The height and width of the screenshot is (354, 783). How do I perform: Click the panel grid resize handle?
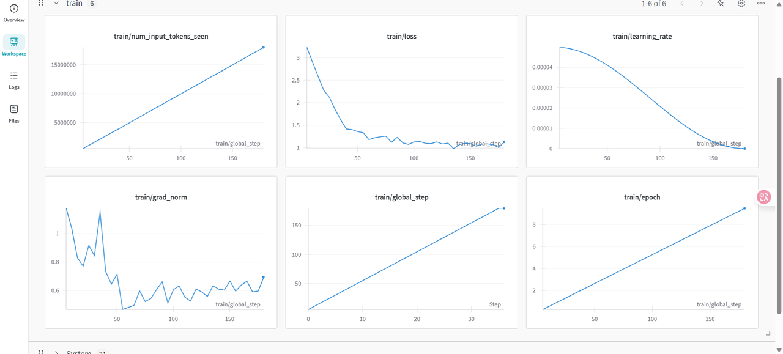[x=768, y=334]
